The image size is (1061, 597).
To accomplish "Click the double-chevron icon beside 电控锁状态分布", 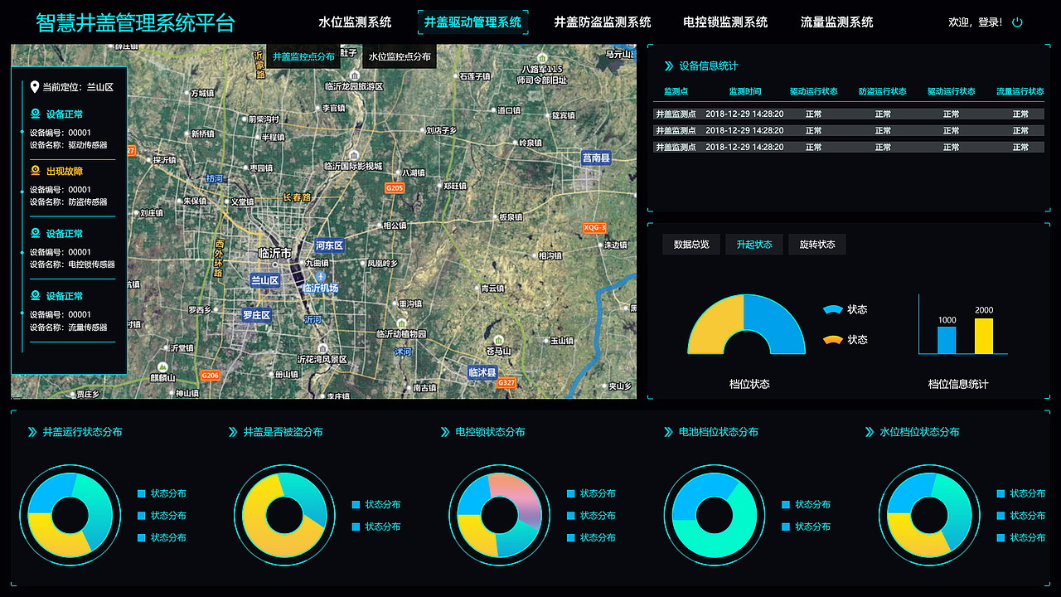I will coord(445,432).
